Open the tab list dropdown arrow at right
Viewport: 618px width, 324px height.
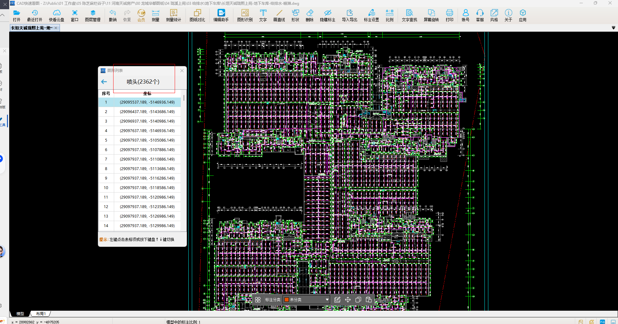(613, 28)
